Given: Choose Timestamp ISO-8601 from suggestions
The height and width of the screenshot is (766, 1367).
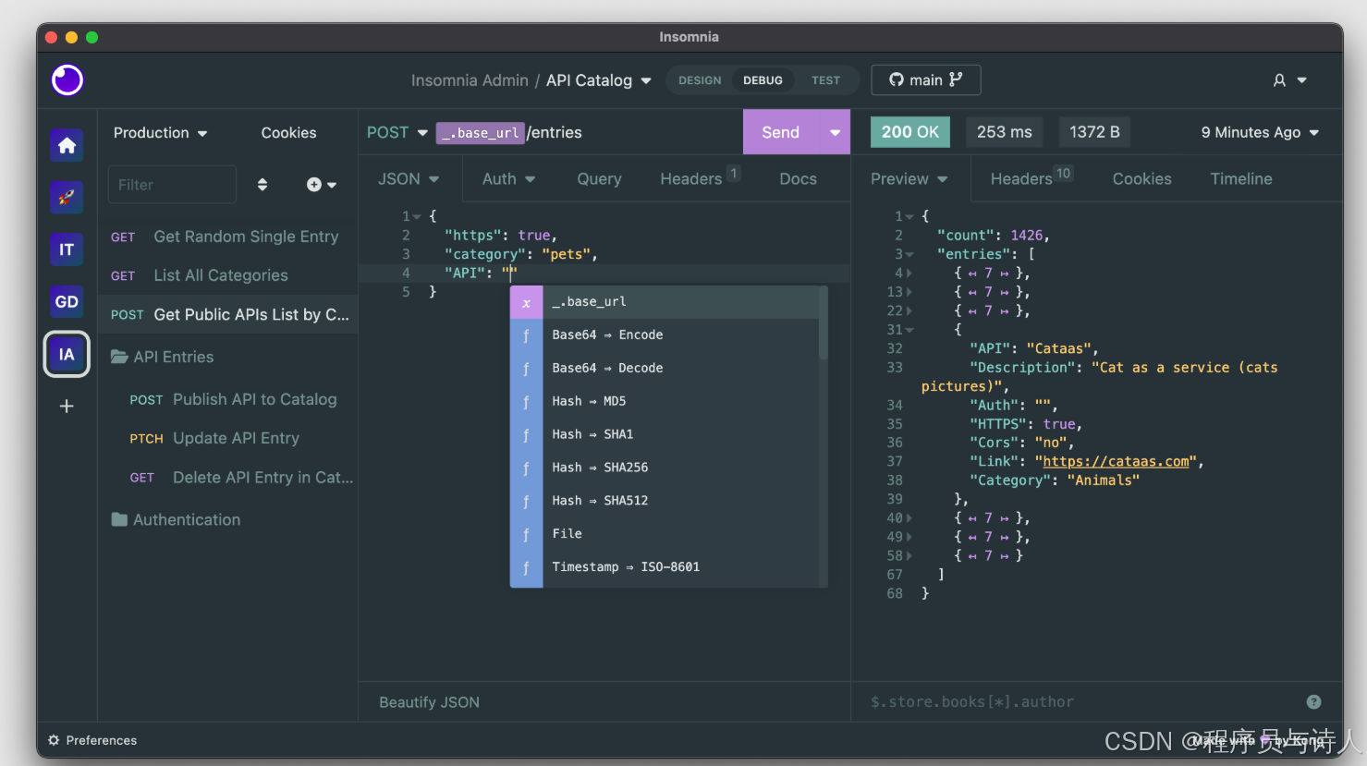Looking at the screenshot, I should click(665, 568).
